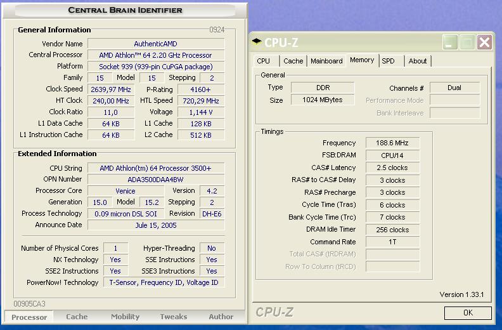Image resolution: width=502 pixels, height=330 pixels.
Task: Click the L1 Cache value 128 KB
Action: pos(201,124)
